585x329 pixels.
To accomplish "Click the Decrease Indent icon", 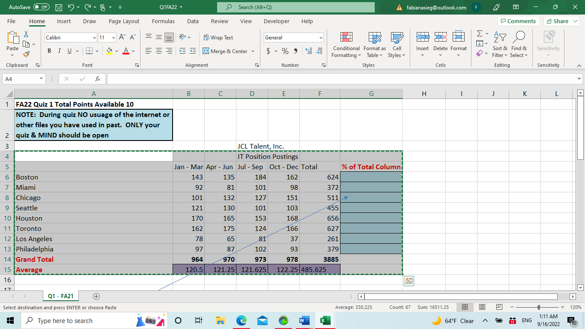I will [x=182, y=51].
